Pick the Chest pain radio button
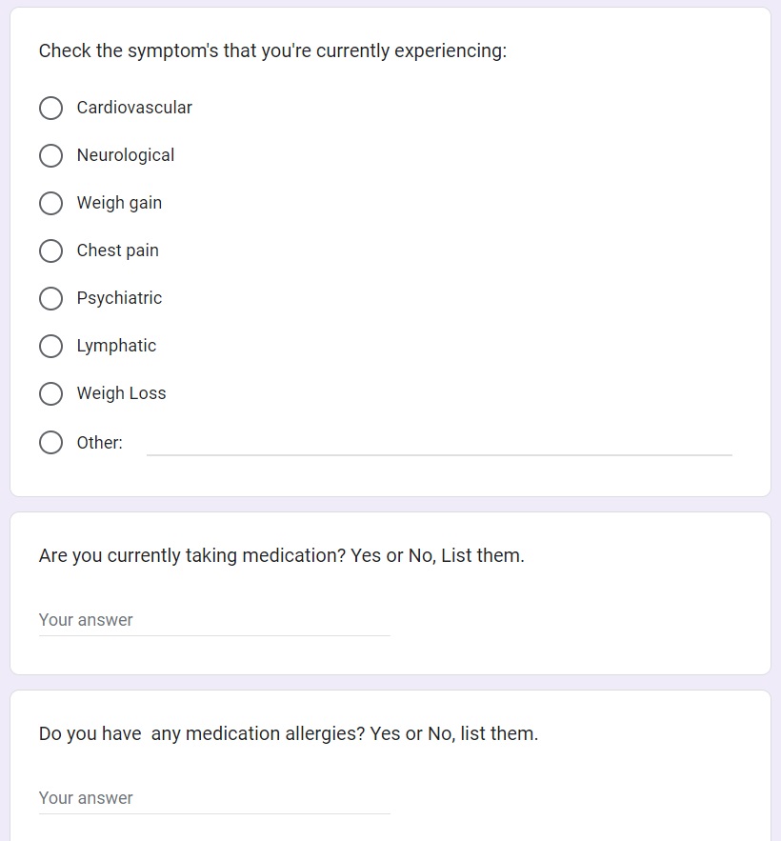Image resolution: width=781 pixels, height=841 pixels. click(51, 251)
